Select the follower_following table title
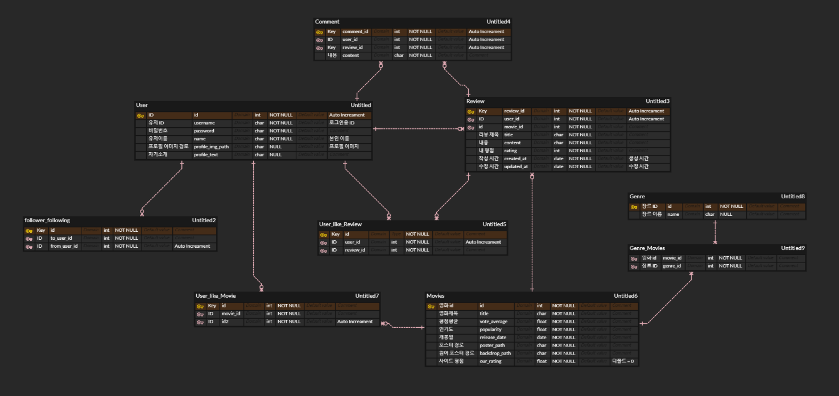The image size is (839, 396). point(47,220)
